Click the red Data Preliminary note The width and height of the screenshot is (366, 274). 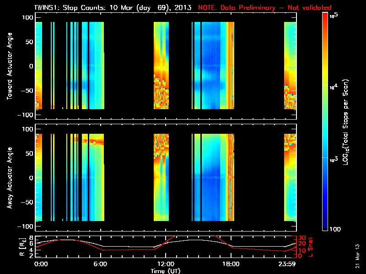(264, 8)
